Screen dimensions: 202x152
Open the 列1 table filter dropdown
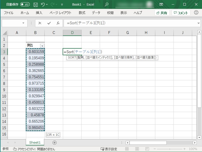click(x=42, y=46)
